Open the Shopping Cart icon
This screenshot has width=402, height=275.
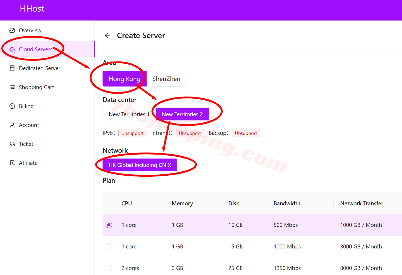click(x=12, y=87)
